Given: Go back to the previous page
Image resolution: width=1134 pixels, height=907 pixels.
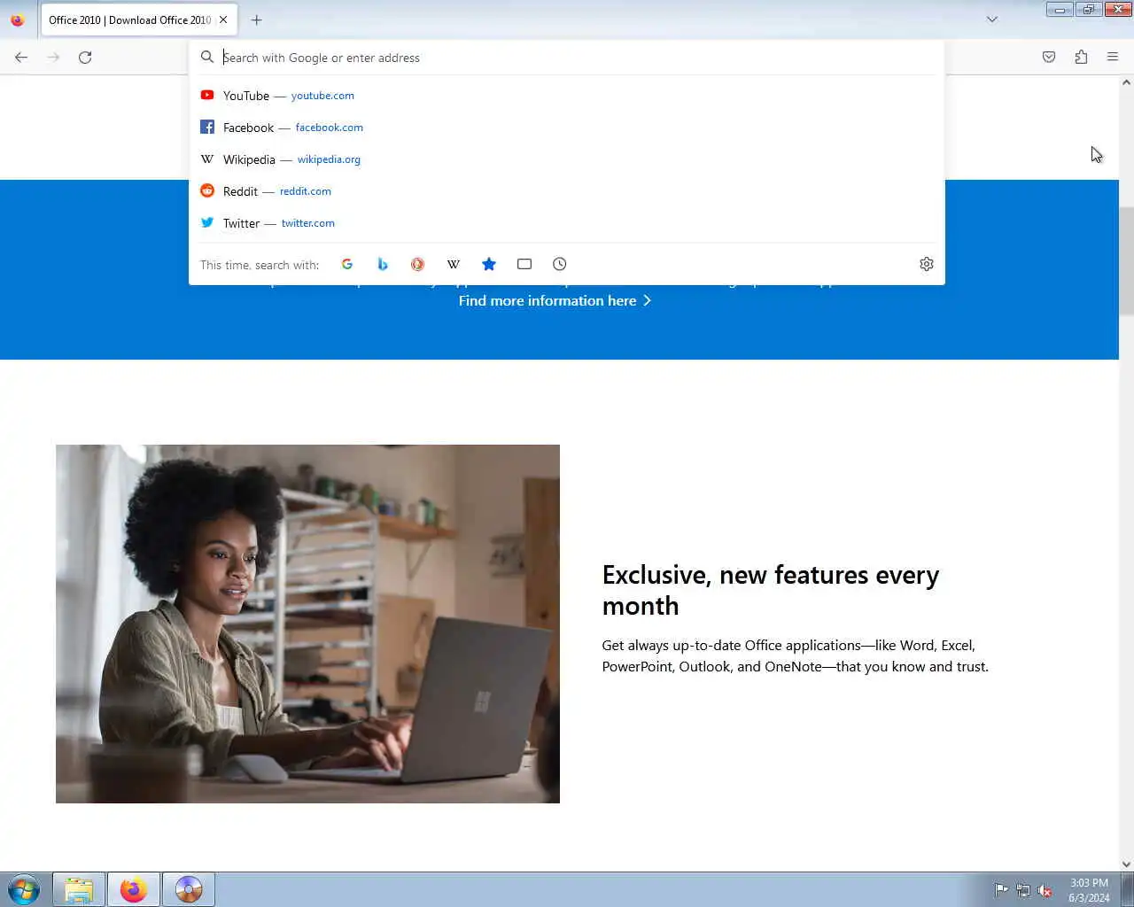Looking at the screenshot, I should coord(21,58).
